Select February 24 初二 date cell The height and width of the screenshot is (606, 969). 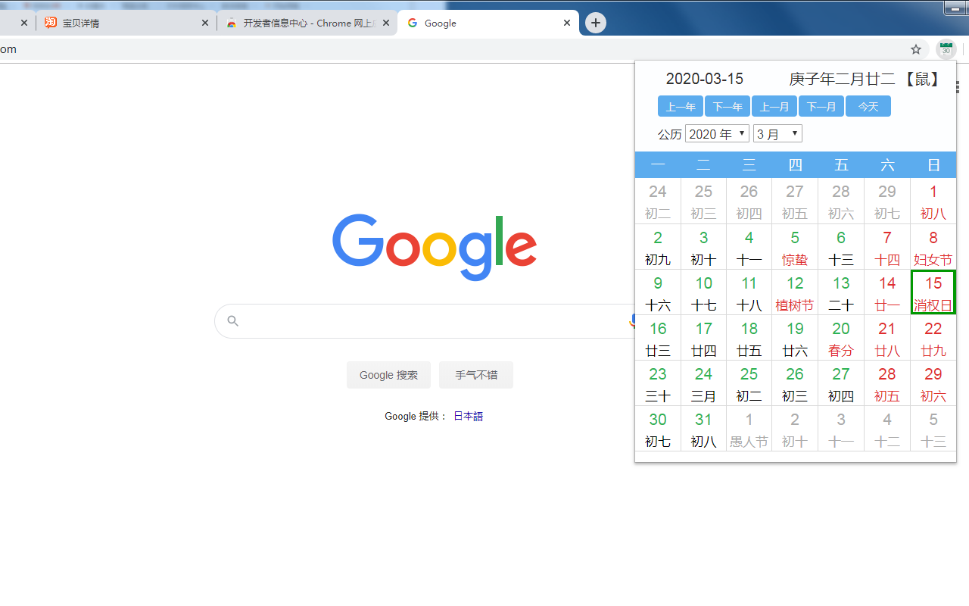658,201
